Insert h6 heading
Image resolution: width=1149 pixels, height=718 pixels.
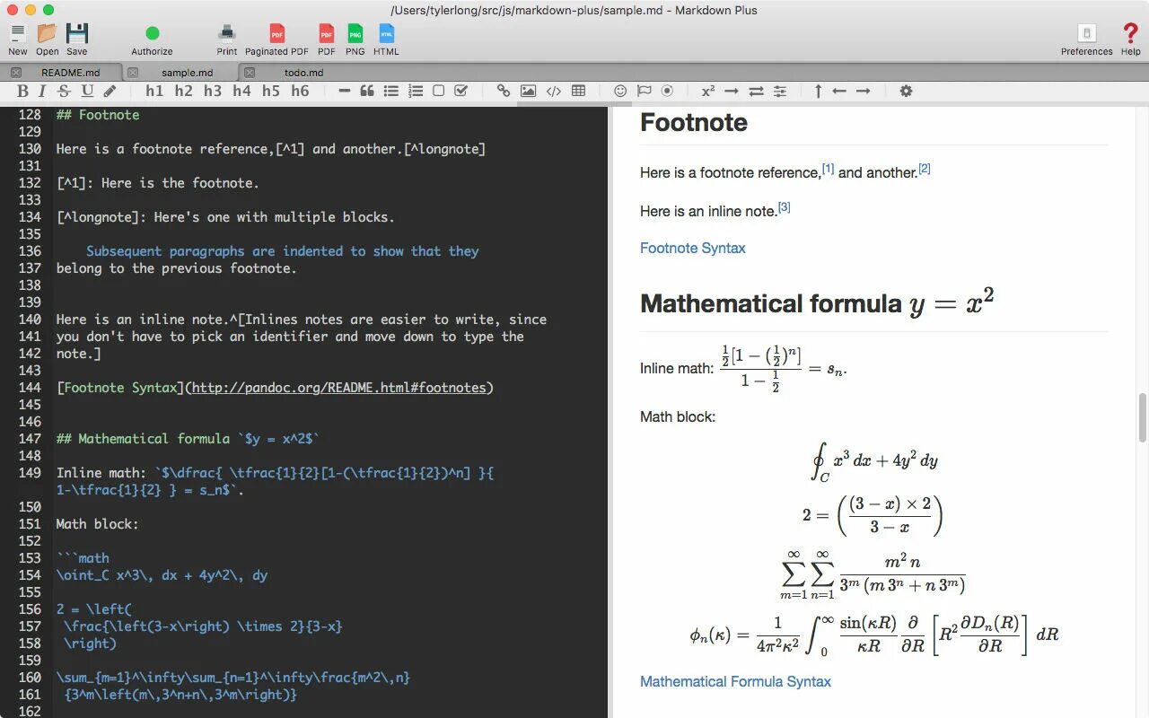[300, 91]
